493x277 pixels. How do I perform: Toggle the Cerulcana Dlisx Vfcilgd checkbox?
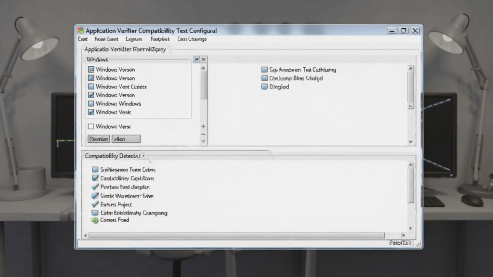pos(264,78)
